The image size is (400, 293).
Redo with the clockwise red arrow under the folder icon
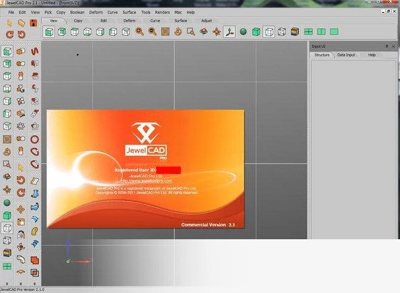pos(22,34)
